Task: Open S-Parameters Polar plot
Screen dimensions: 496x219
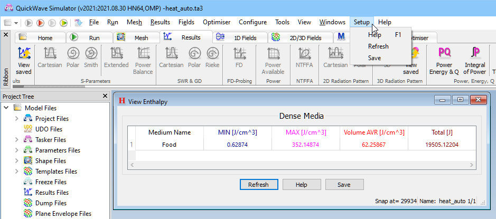Action: [x=73, y=58]
